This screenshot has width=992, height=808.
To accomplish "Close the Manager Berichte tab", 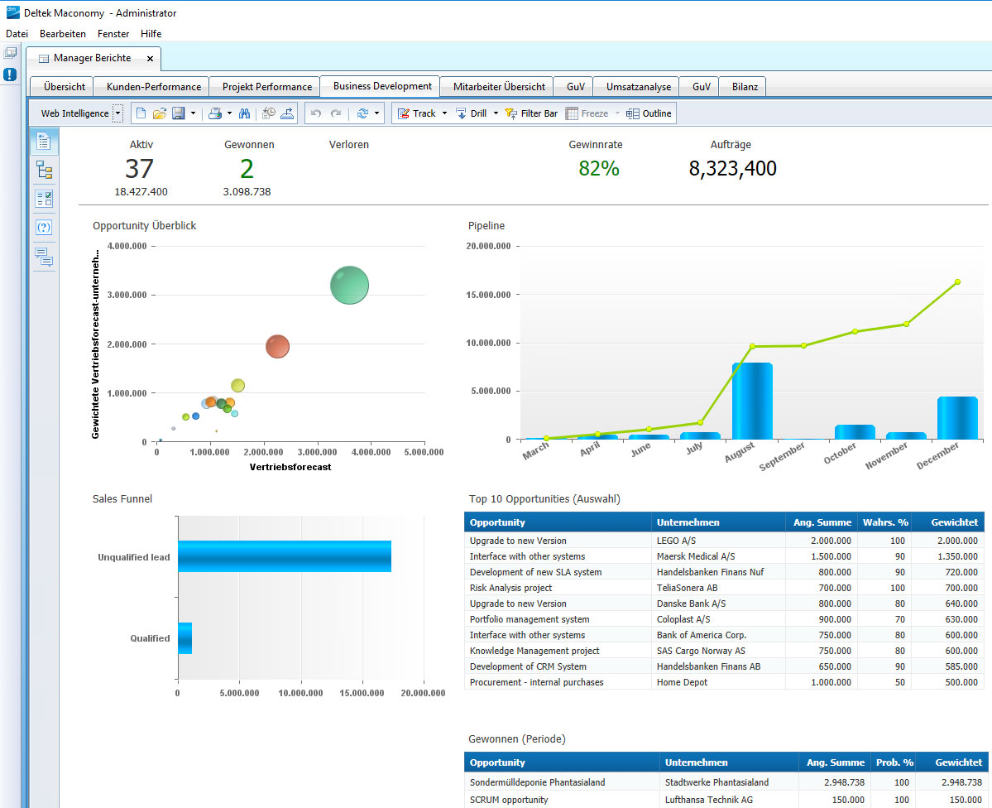I will (150, 59).
